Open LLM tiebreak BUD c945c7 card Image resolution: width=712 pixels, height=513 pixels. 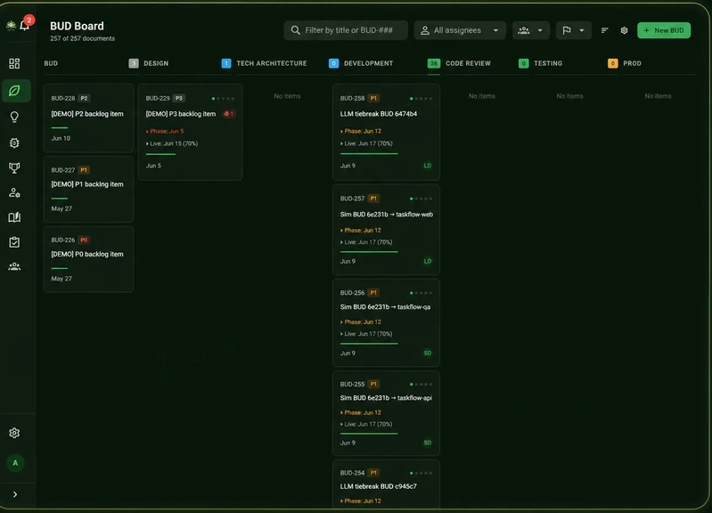[x=387, y=484]
